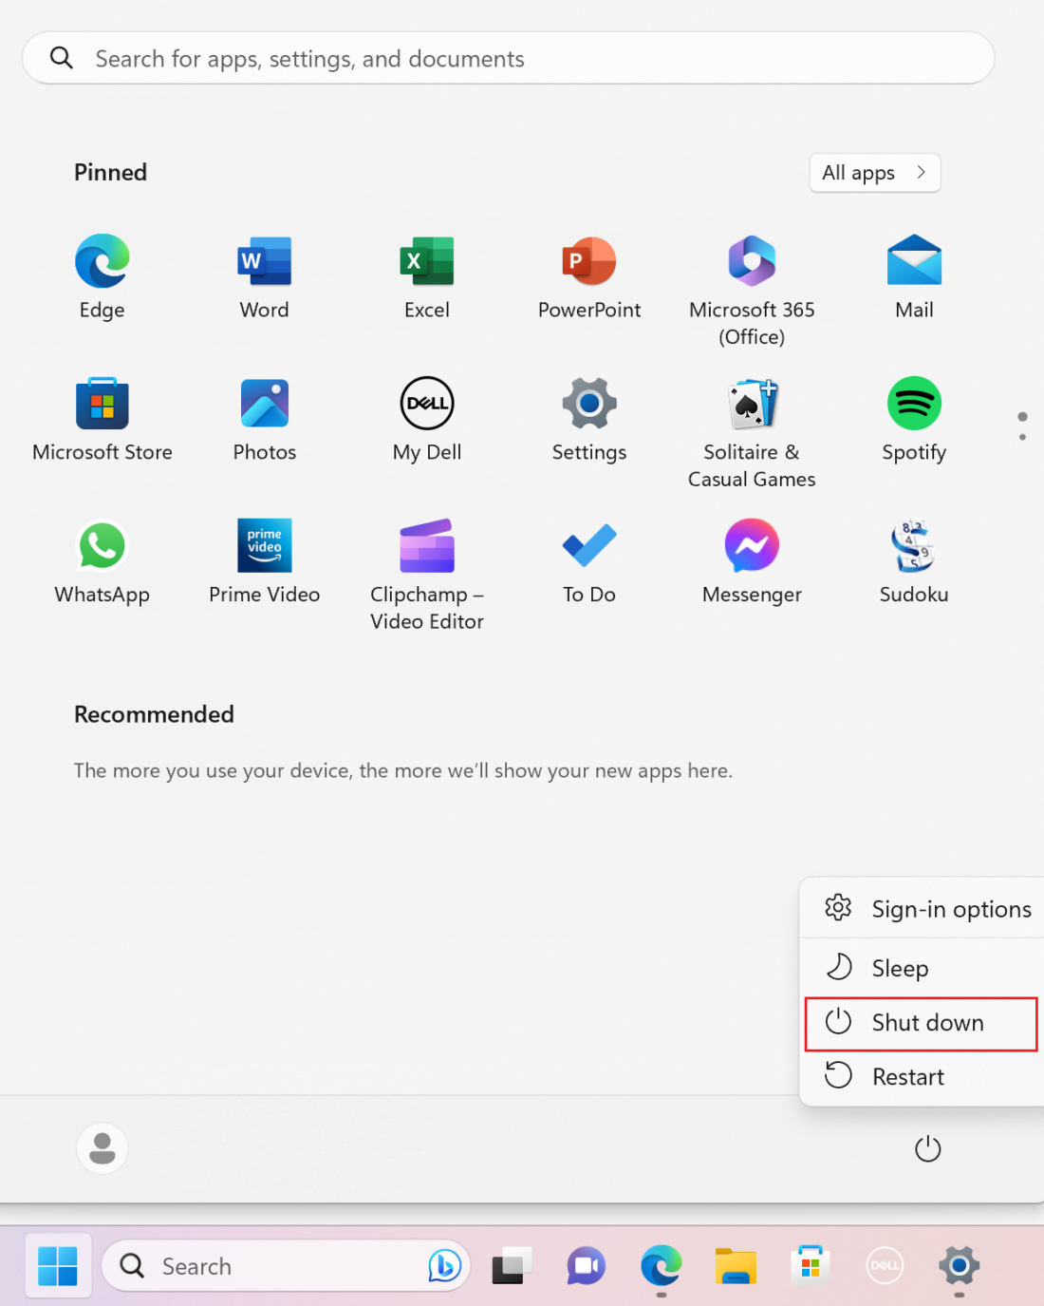Viewport: 1044px width, 1306px height.
Task: Click the user account avatar
Action: [102, 1147]
